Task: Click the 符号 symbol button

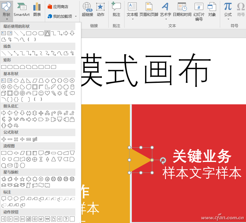Action: pyautogui.click(x=241, y=10)
